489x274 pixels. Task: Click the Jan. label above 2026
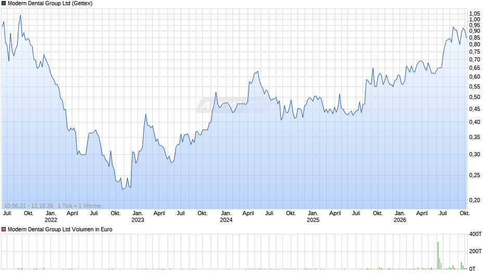tap(400, 214)
